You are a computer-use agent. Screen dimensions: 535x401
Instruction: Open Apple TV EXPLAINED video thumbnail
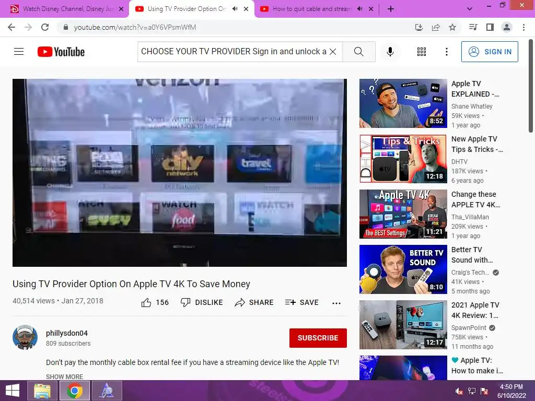click(x=403, y=103)
